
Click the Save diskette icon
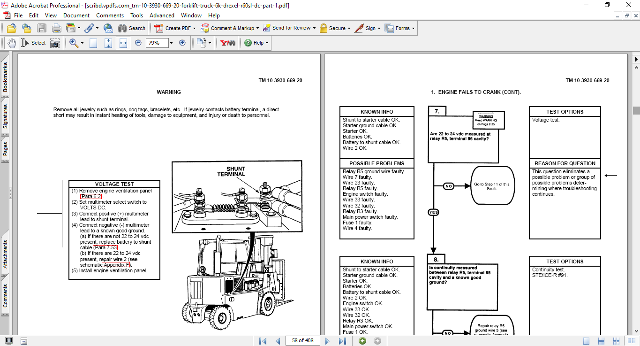(x=42, y=28)
